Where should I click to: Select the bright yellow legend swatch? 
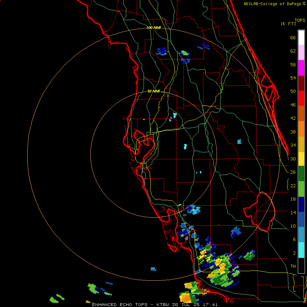[x=301, y=159]
